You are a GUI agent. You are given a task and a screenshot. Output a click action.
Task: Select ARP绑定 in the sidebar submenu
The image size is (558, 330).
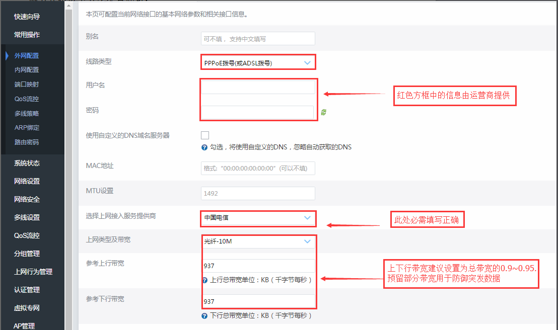[x=27, y=128]
